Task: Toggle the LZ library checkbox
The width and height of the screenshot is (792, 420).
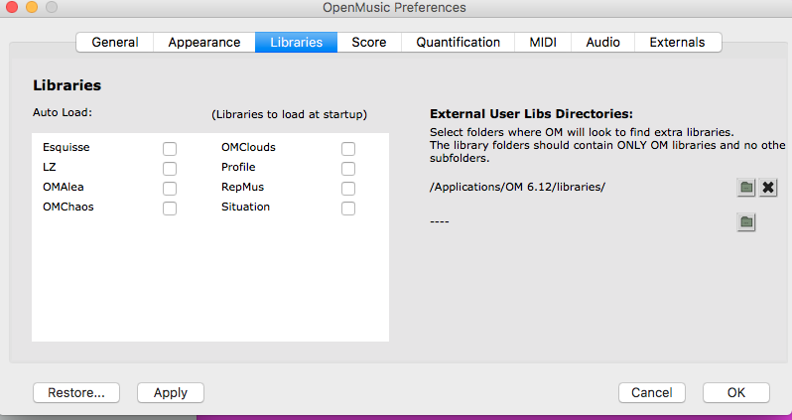Action: [x=170, y=169]
